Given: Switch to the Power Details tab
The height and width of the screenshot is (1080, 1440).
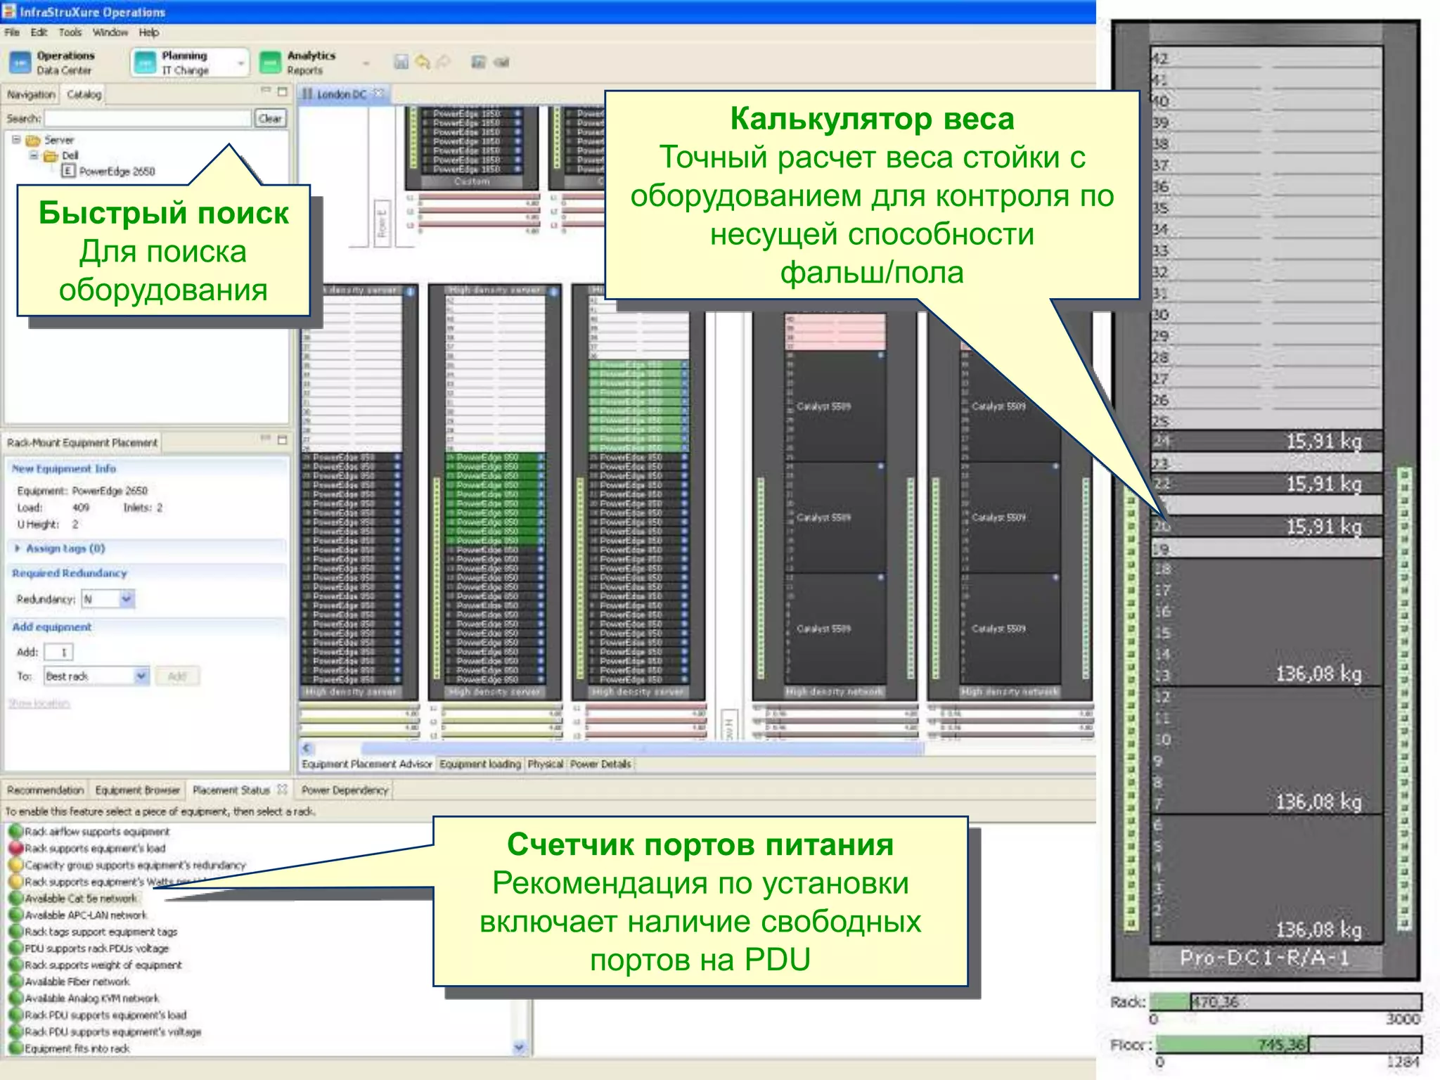Looking at the screenshot, I should [600, 764].
